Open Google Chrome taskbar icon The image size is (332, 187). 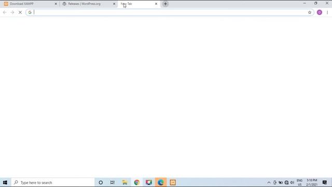coord(137,182)
